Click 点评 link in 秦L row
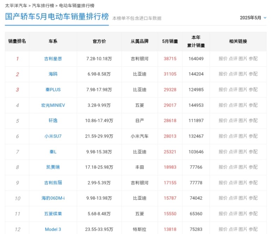The height and width of the screenshot is (234, 275). pos(233,152)
